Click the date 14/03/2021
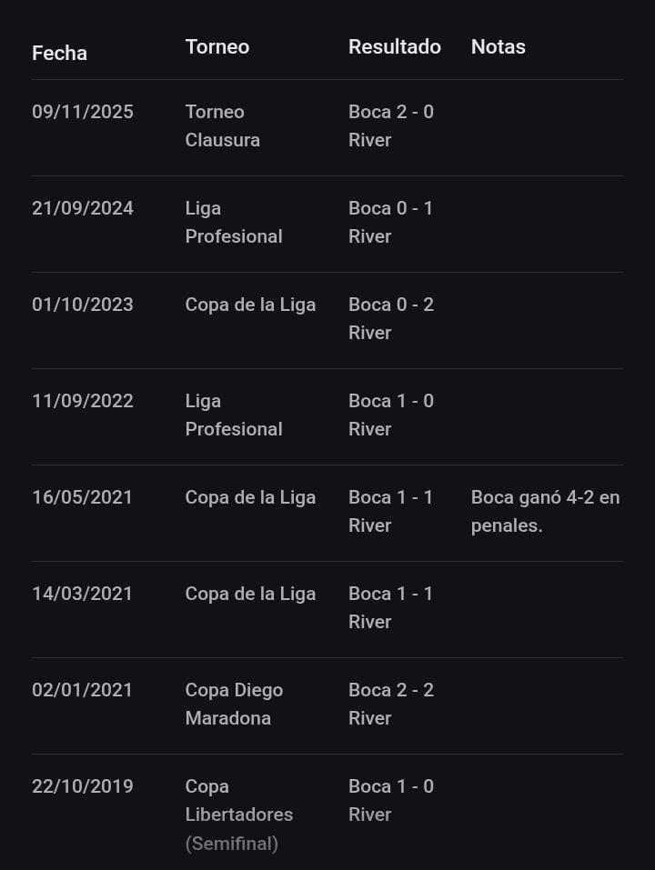This screenshot has height=870, width=655. point(82,594)
